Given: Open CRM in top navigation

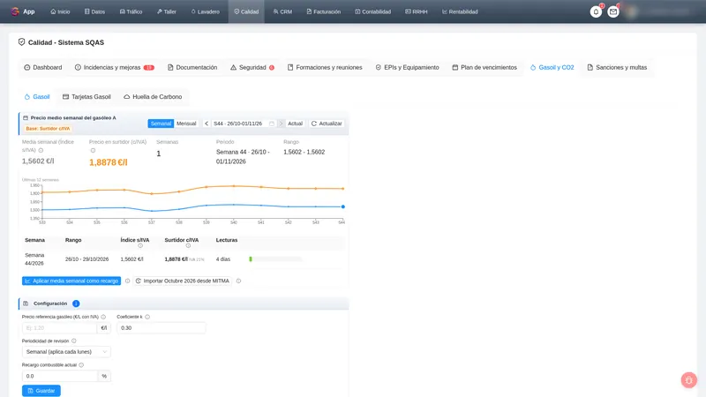Looking at the screenshot, I should (282, 11).
